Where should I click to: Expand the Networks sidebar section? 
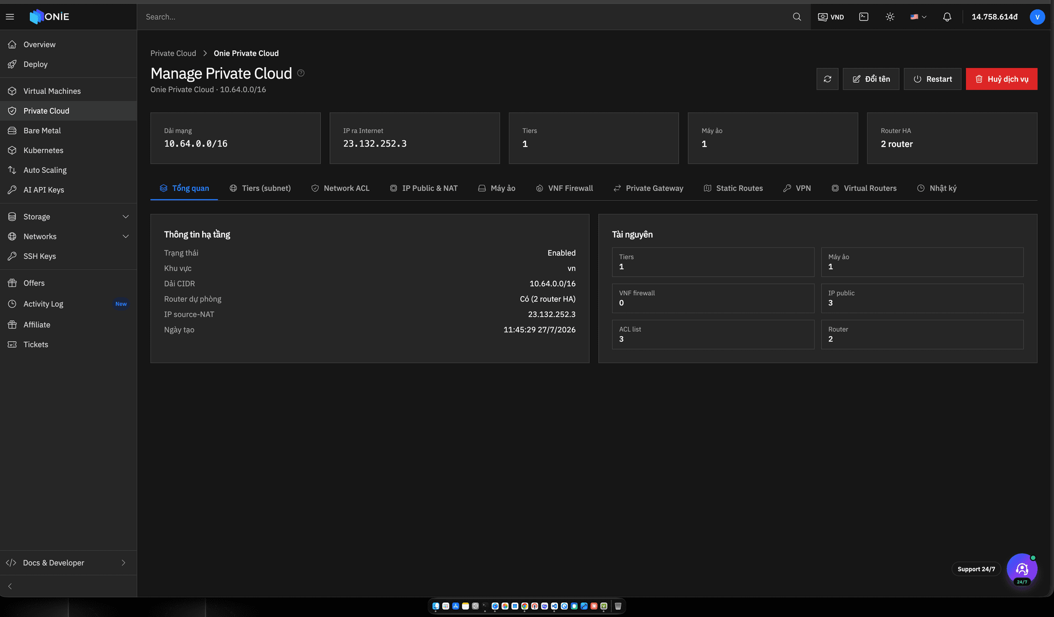(x=68, y=237)
